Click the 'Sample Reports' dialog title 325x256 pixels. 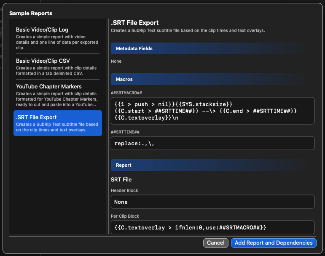coord(31,13)
